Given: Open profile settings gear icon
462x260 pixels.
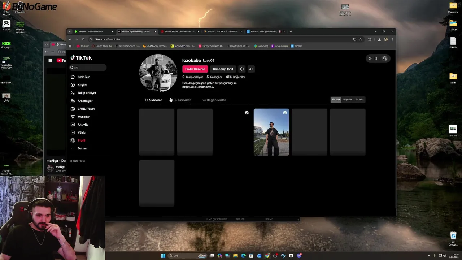Looking at the screenshot, I should (242, 69).
